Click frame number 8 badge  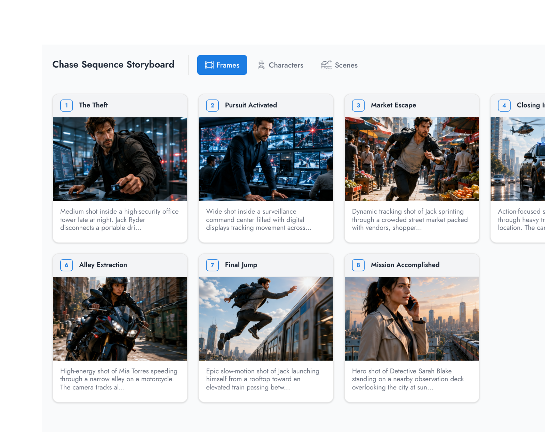pyautogui.click(x=358, y=265)
